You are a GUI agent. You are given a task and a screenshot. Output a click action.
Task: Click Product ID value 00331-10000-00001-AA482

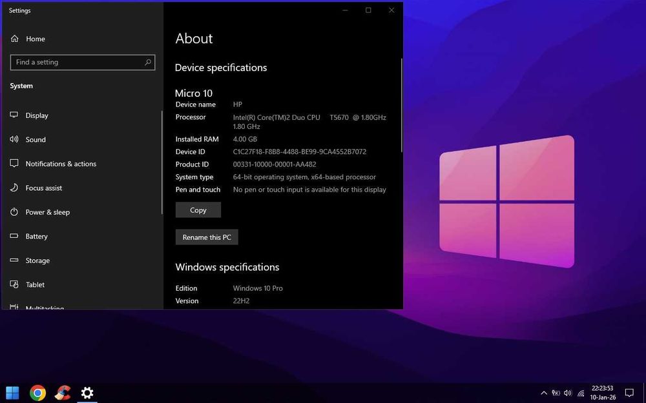click(275, 164)
